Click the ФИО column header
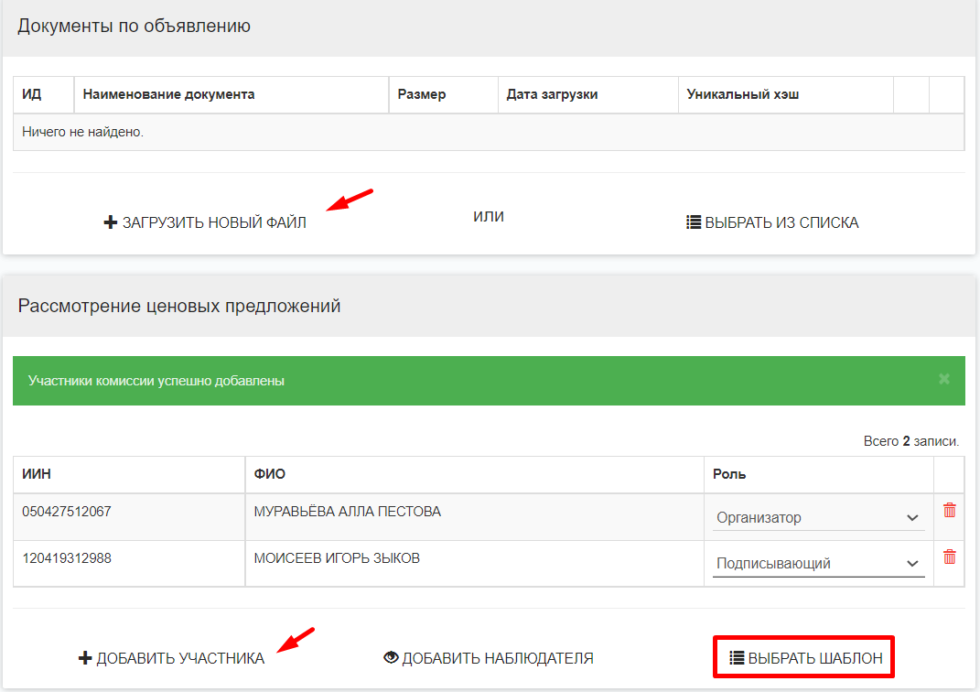980x692 pixels. (x=270, y=474)
